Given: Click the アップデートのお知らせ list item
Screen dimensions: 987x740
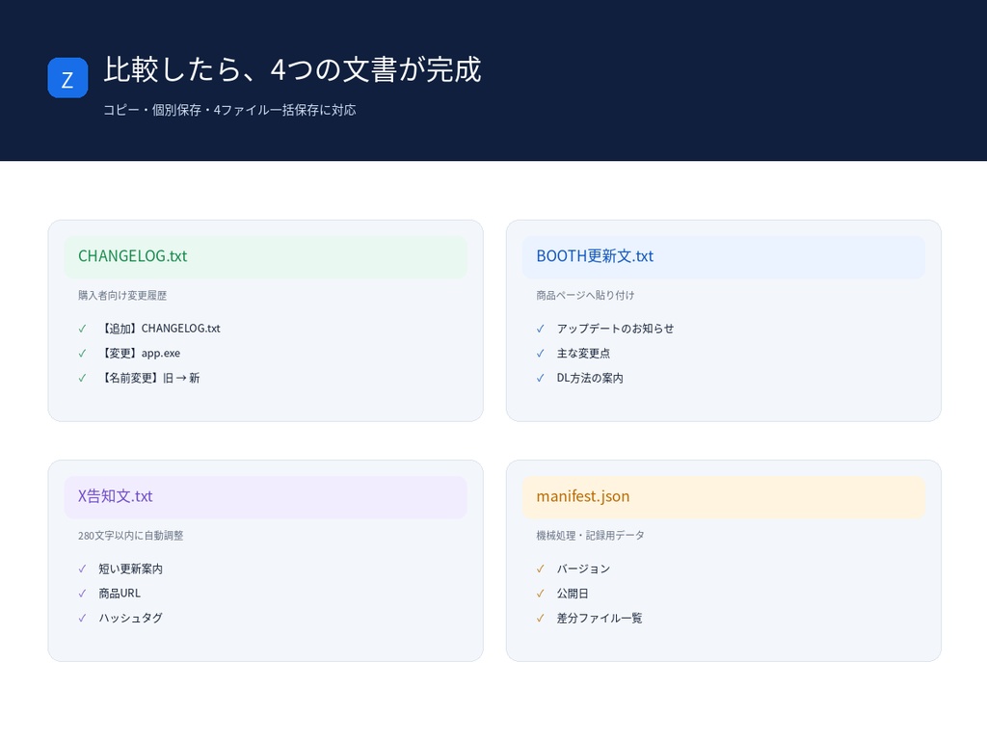Looking at the screenshot, I should coord(616,329).
